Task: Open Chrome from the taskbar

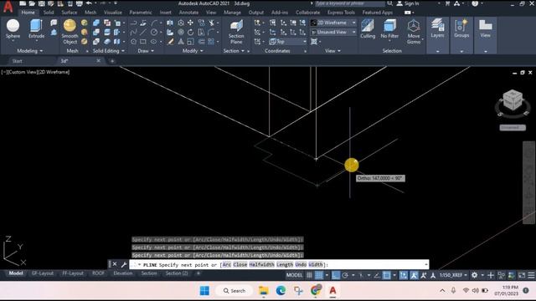Action: tap(316, 290)
